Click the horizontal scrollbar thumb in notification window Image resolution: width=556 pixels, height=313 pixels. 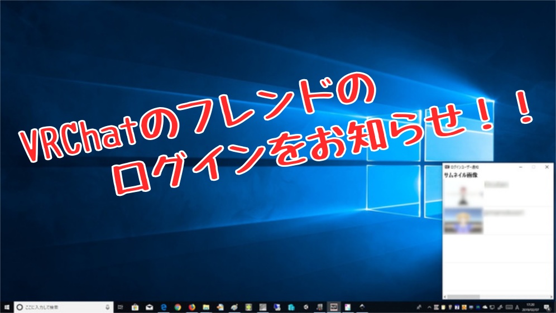pos(463,297)
